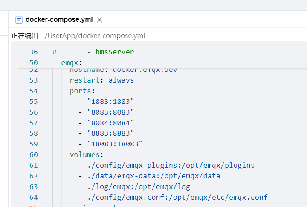Click the docker-compose.yml file icon in tab
Image resolution: width=307 pixels, height=207 pixels.
(19, 20)
